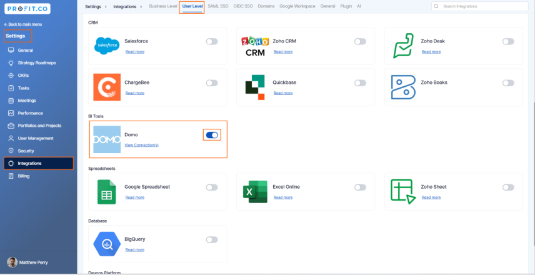Switch on the BigQuery toggle

(x=211, y=240)
